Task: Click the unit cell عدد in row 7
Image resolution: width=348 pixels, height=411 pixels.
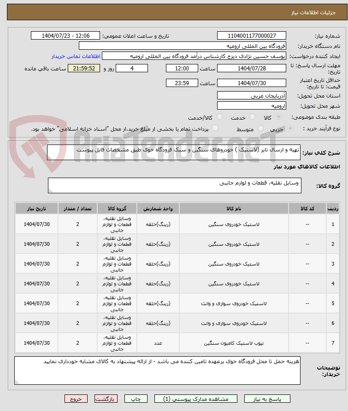Action: pyautogui.click(x=158, y=343)
